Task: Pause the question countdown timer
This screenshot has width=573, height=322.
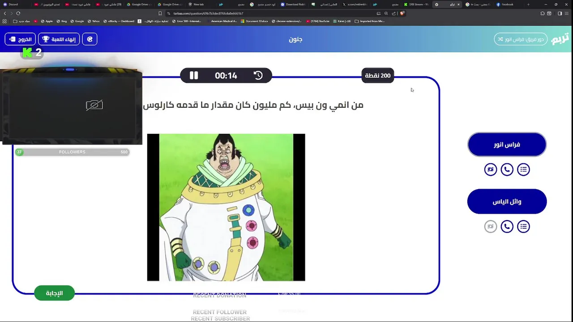Action: coord(194,76)
